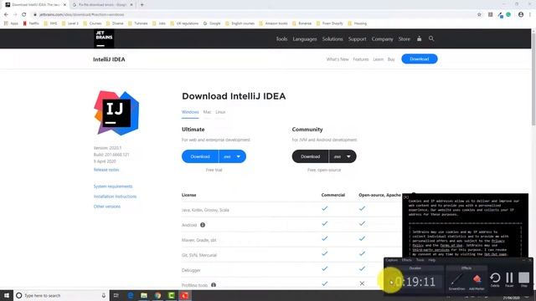Click the browser address bar
The width and height of the screenshot is (536, 301).
(253, 15)
